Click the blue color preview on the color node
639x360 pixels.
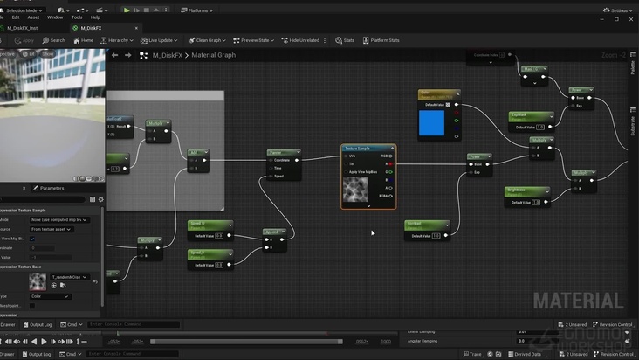(431, 123)
